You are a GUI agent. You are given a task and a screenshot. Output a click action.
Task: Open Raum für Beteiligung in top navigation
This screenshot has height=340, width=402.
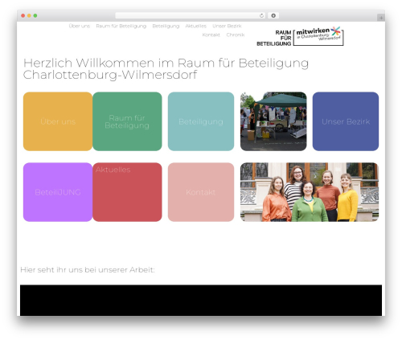[121, 26]
